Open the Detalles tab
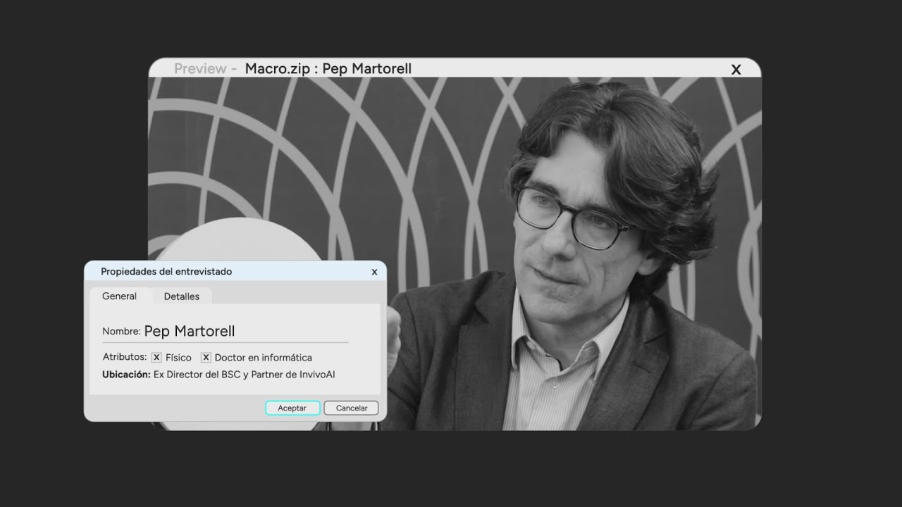Image resolution: width=902 pixels, height=507 pixels. click(182, 296)
